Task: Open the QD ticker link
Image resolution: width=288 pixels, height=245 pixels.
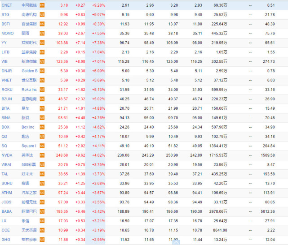Action: click(4, 137)
